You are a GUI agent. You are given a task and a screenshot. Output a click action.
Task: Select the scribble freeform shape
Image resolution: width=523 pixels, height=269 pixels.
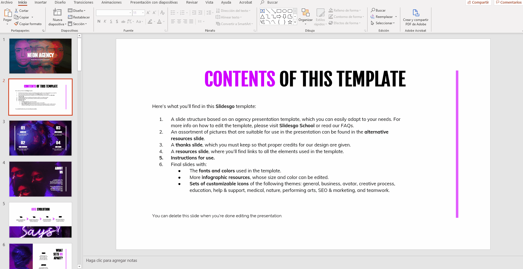pyautogui.click(x=262, y=22)
